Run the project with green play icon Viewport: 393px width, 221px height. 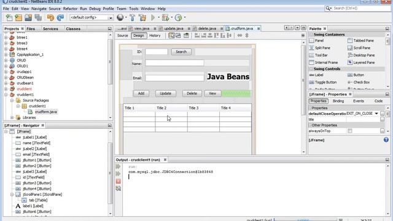click(153, 18)
